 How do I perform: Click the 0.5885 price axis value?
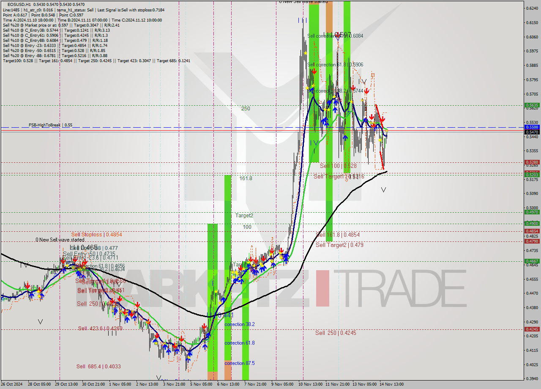click(532, 66)
